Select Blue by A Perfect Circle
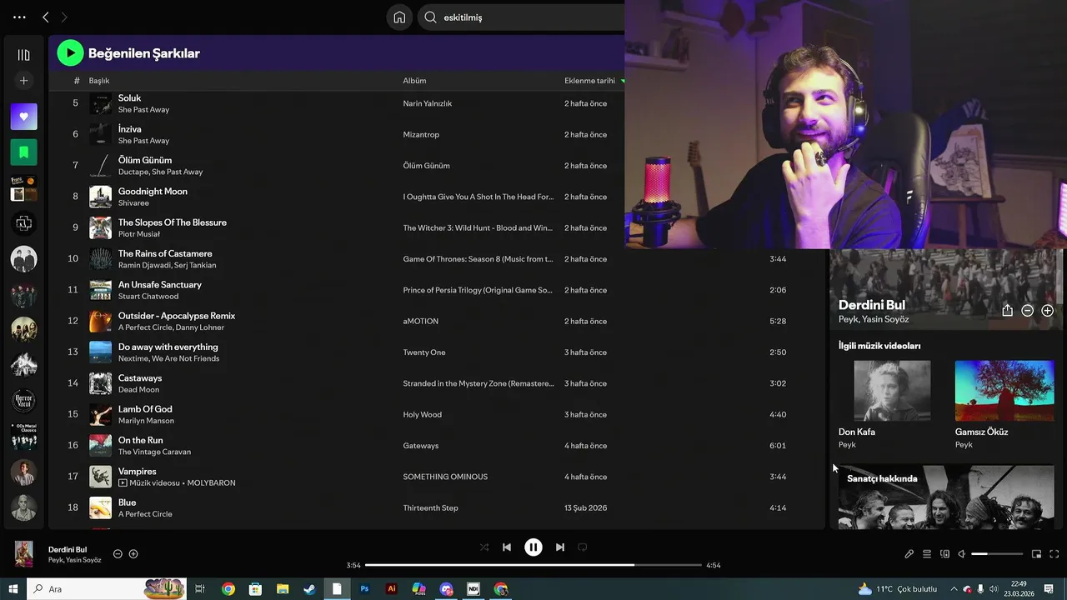This screenshot has height=600, width=1067. click(x=127, y=502)
